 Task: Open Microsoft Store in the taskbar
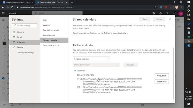coord(188,28)
